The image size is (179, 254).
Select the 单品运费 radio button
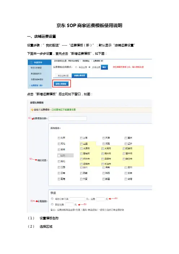76,67
